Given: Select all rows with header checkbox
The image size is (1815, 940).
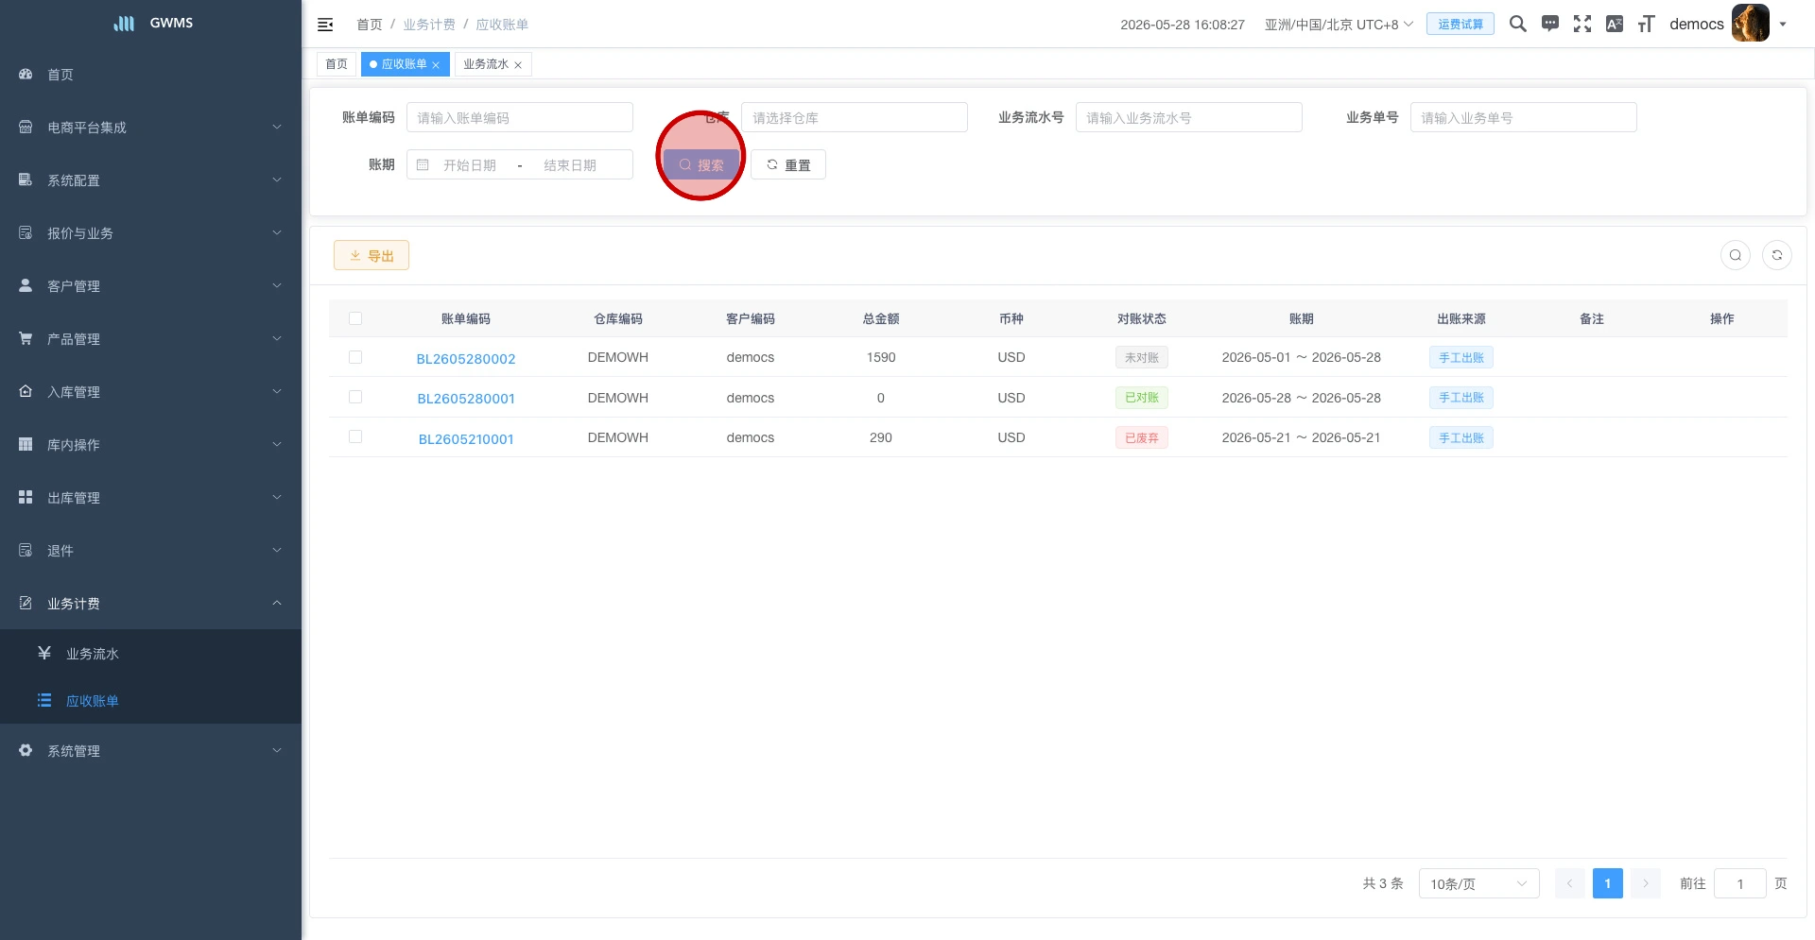Looking at the screenshot, I should [x=355, y=318].
